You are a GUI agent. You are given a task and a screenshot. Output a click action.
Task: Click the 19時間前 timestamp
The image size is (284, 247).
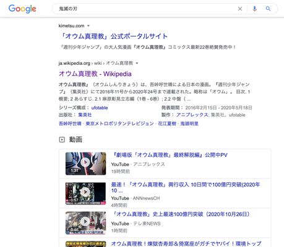click(121, 172)
